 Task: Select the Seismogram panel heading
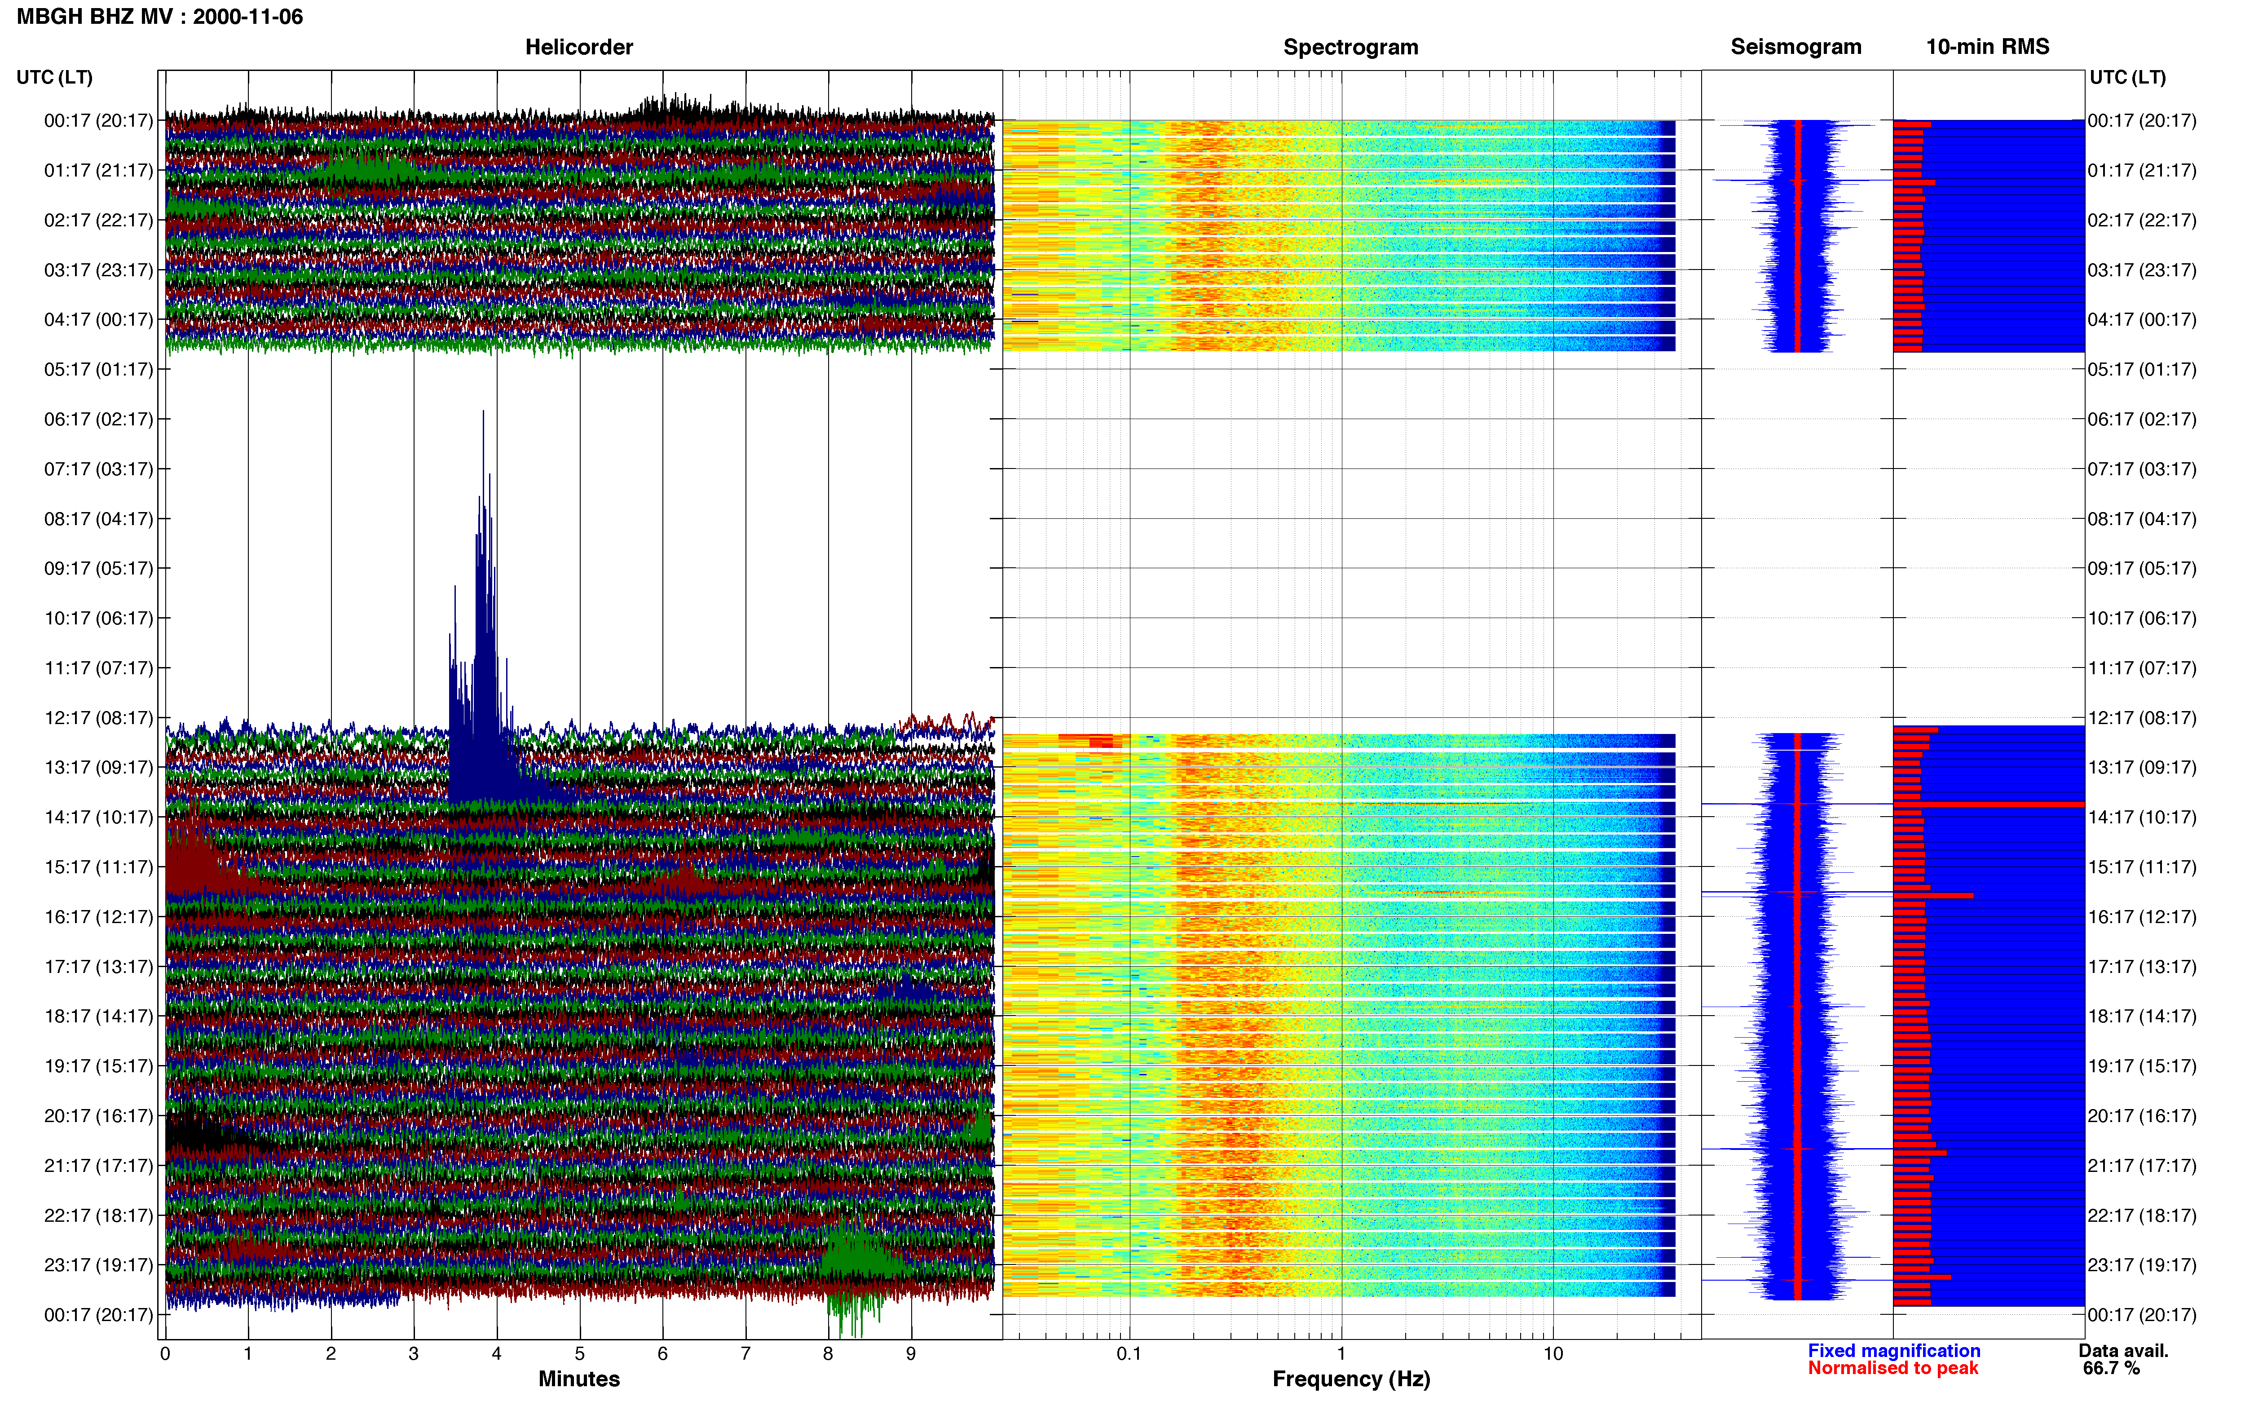(x=1795, y=47)
